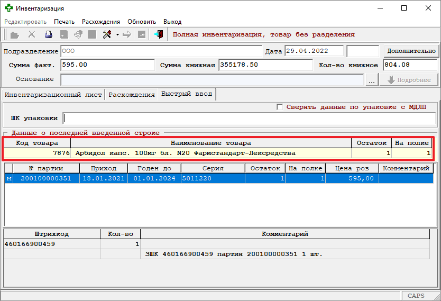Click into the ШК упаковки input field

249,118
